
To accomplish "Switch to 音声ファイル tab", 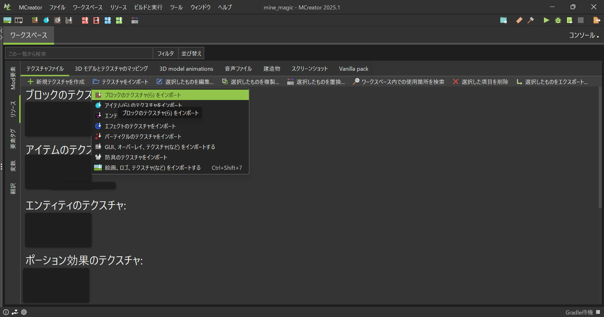I will pyautogui.click(x=238, y=69).
